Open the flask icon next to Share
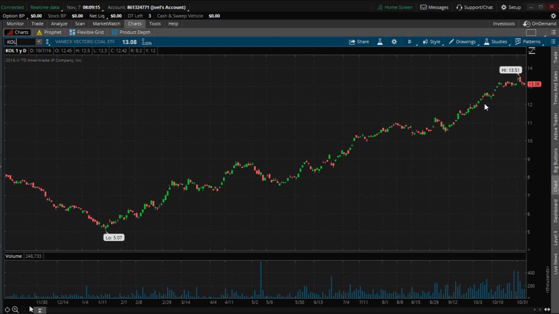 380,42
